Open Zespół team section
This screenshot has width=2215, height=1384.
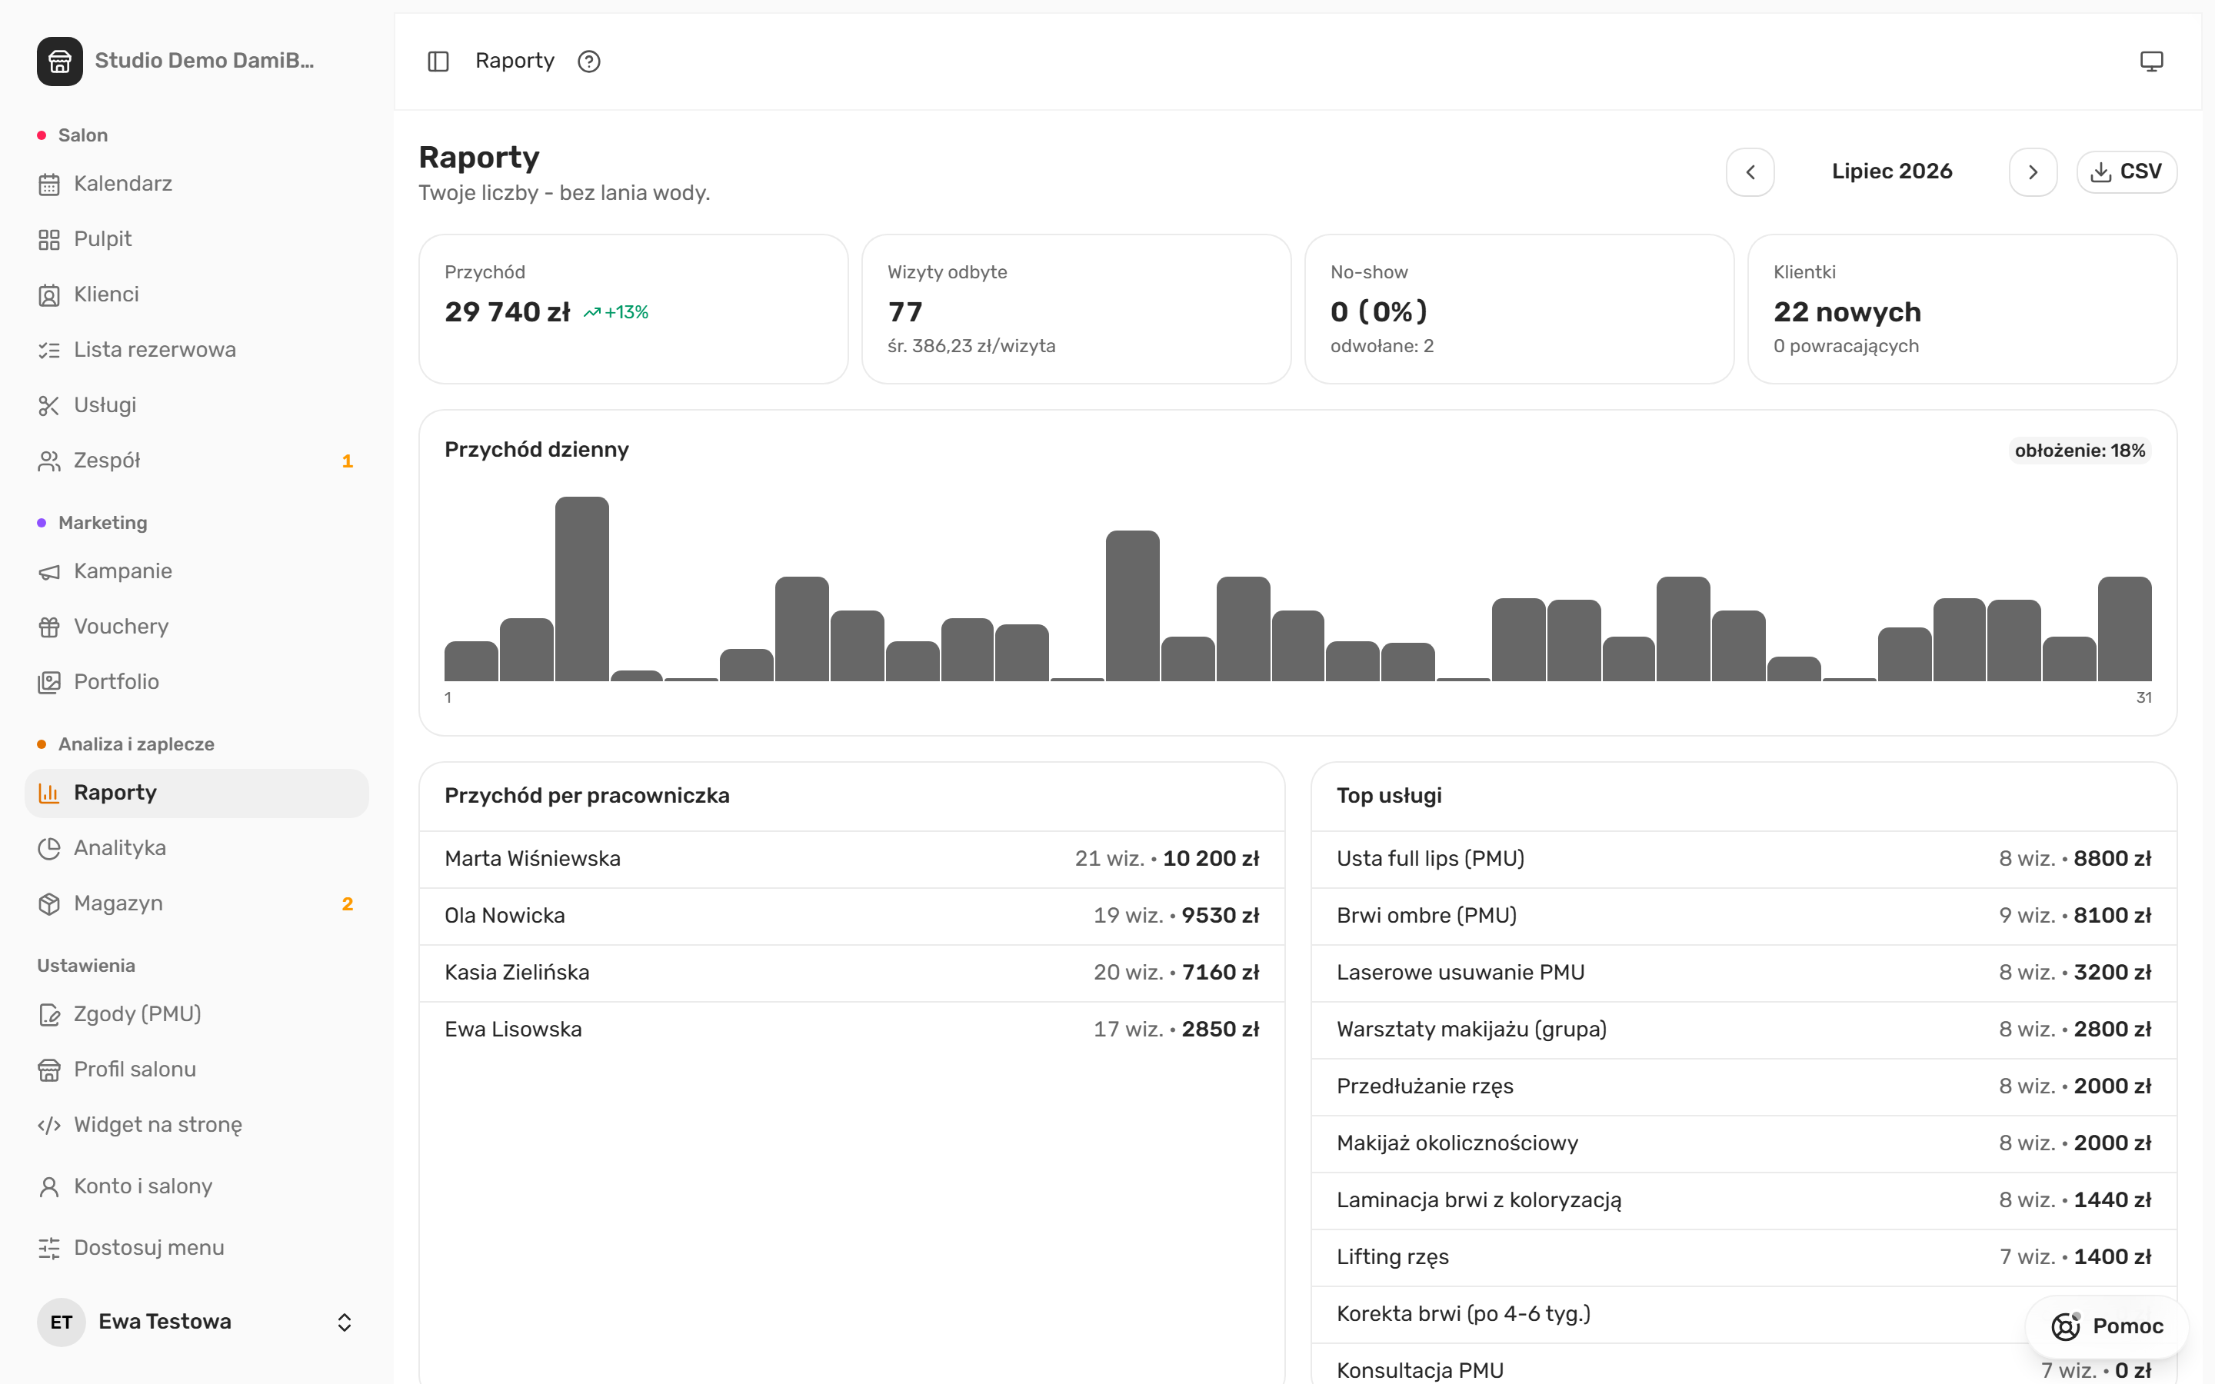point(197,461)
